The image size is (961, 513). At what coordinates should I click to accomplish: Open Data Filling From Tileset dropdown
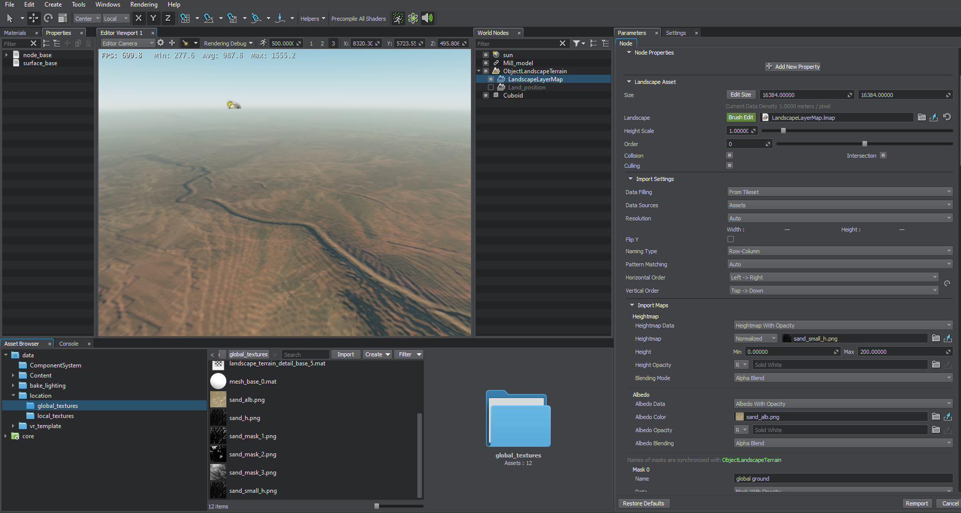pos(840,192)
